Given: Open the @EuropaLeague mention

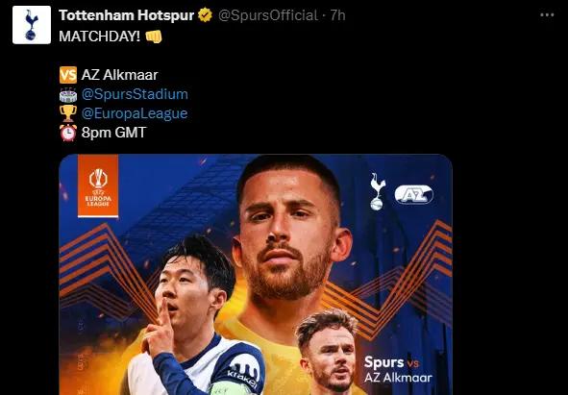Looking at the screenshot, I should pos(135,113).
